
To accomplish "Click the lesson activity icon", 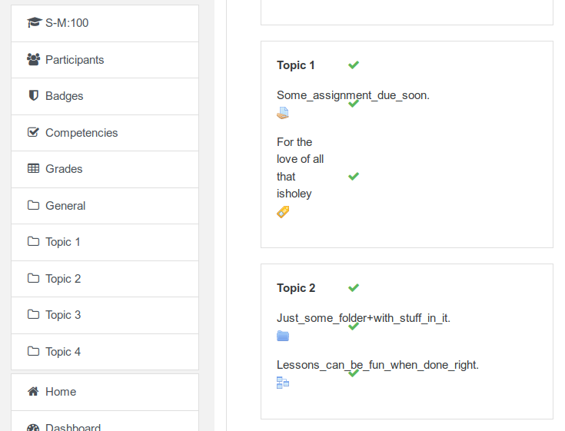I will [x=283, y=383].
